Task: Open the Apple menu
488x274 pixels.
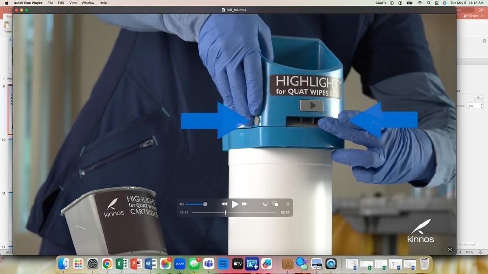Action: pyautogui.click(x=7, y=3)
